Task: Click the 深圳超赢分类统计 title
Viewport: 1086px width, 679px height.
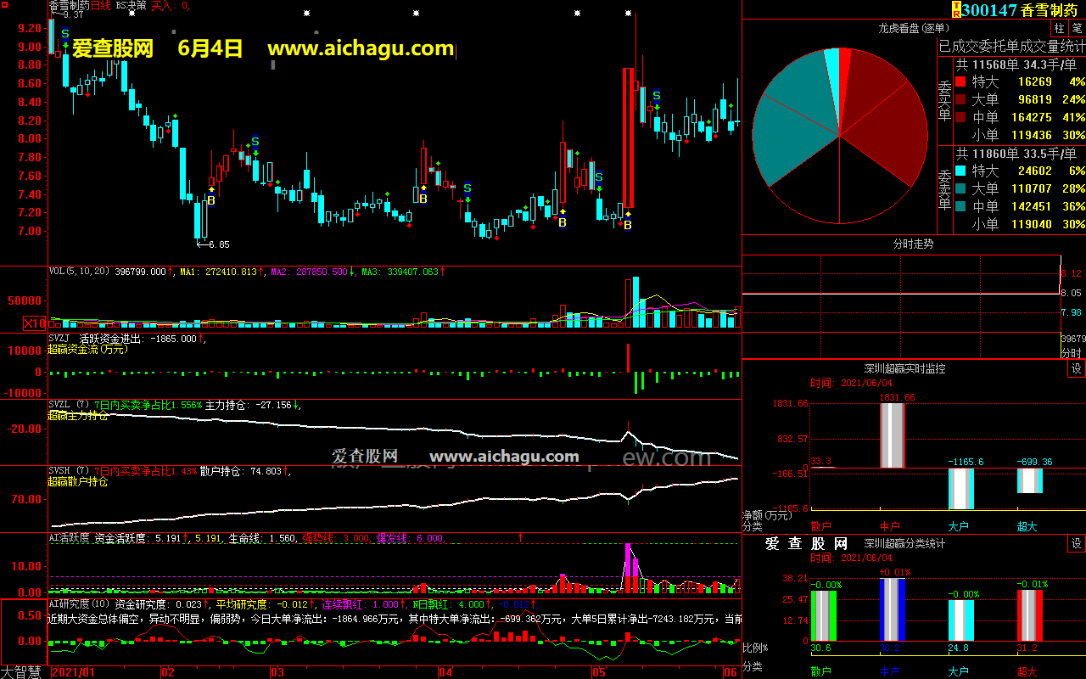Action: [904, 543]
